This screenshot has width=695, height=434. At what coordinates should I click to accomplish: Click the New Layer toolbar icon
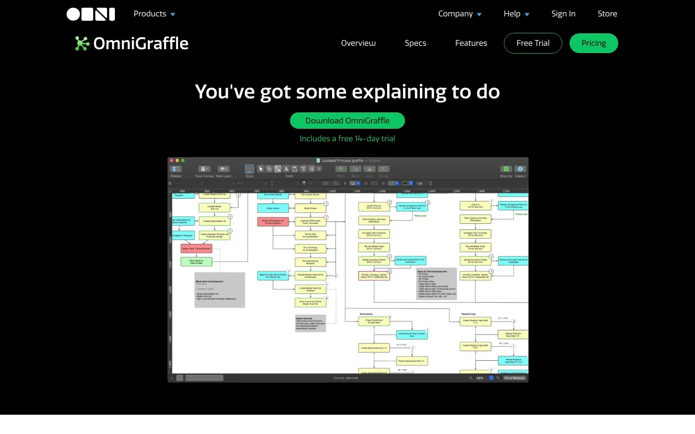(x=223, y=169)
